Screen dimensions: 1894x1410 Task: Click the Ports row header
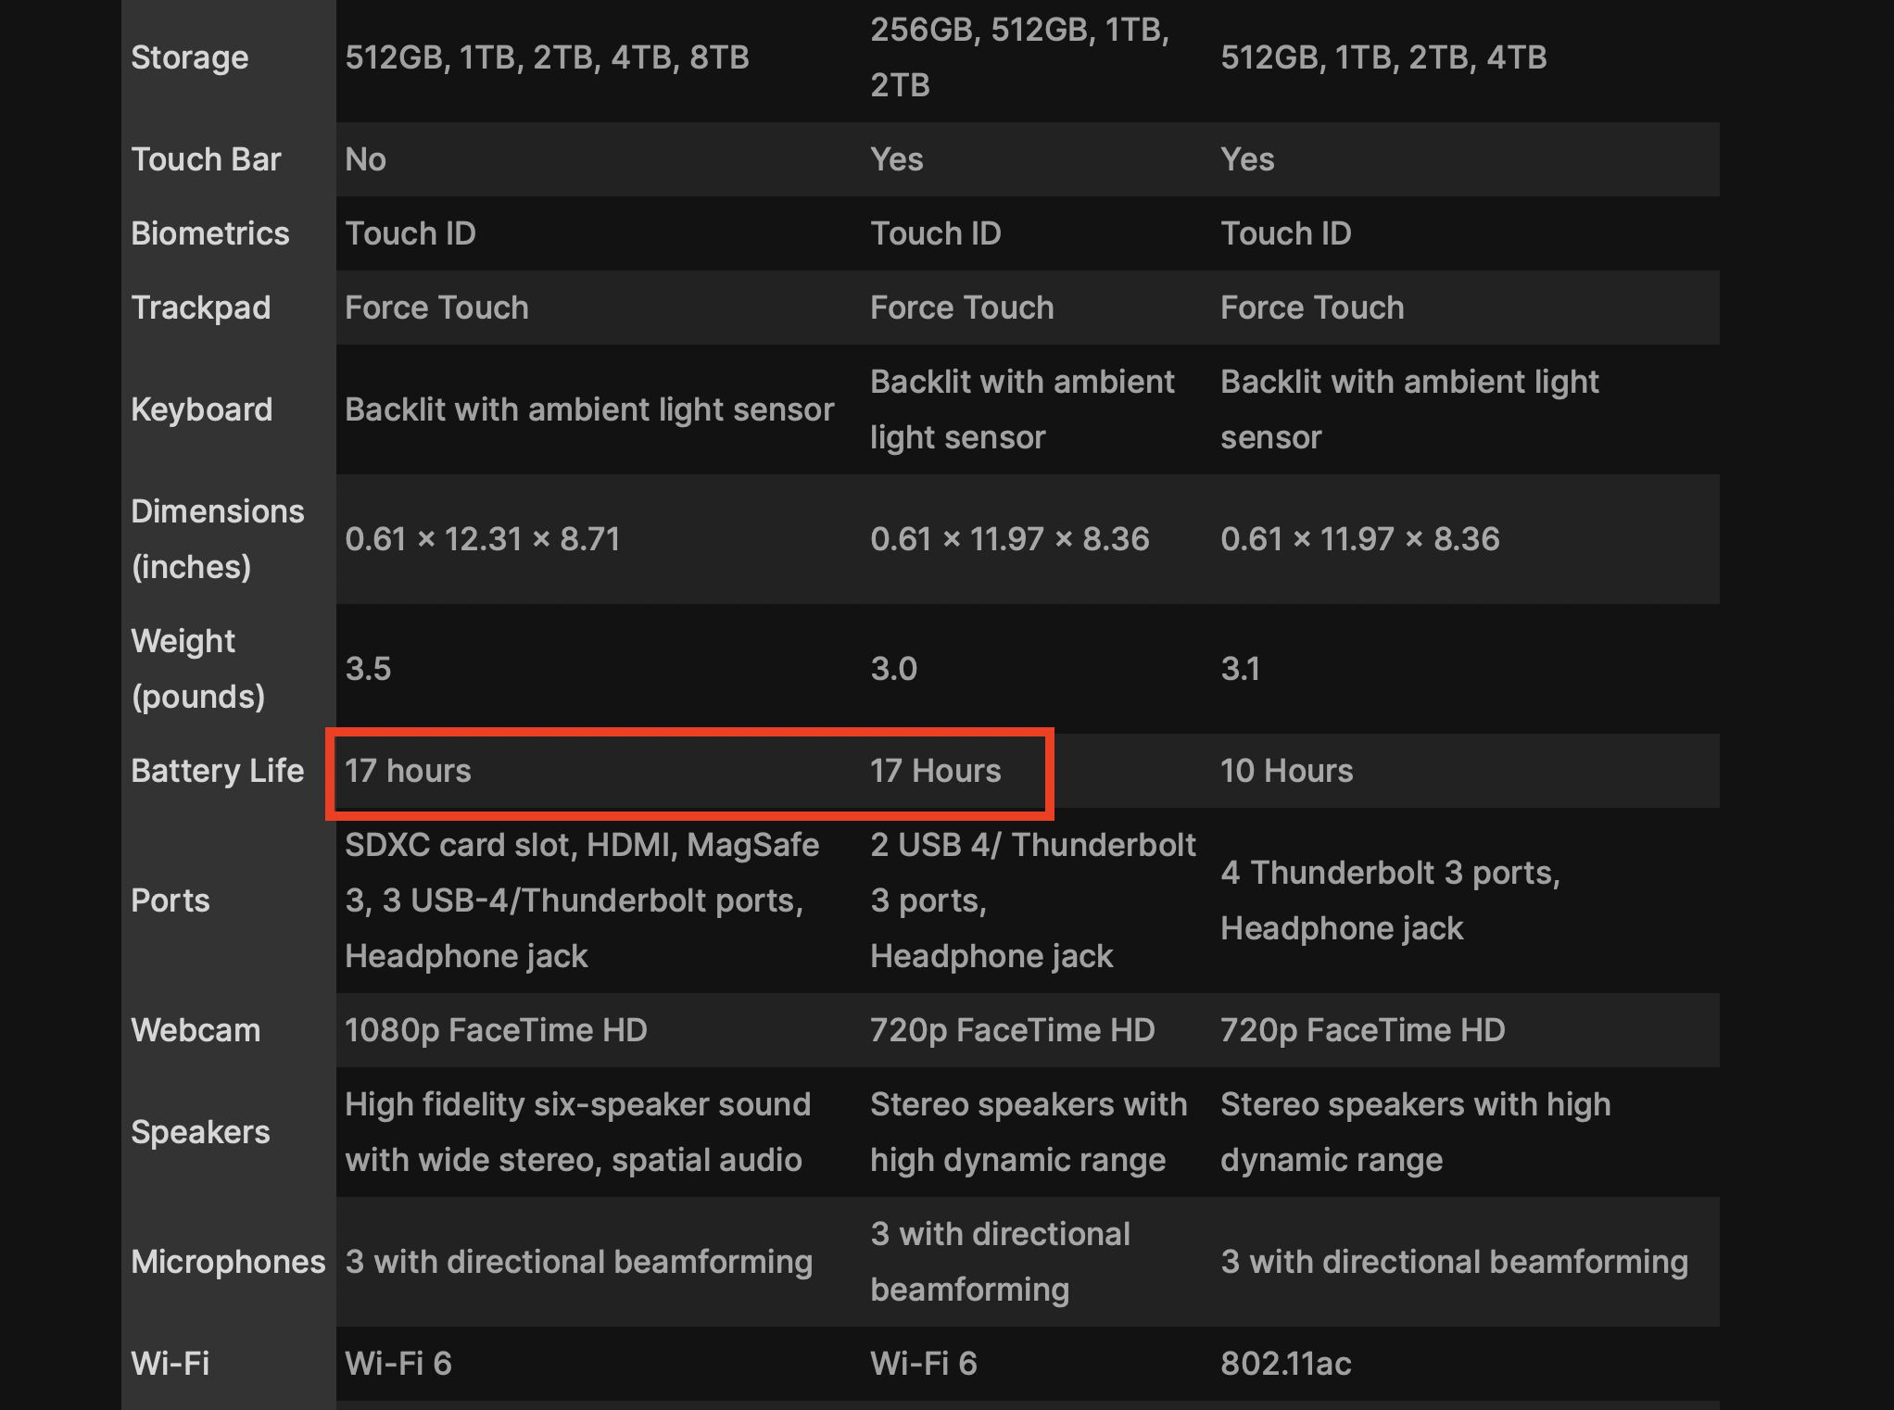click(x=170, y=900)
